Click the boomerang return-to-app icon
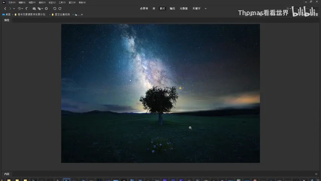The height and width of the screenshot is (181, 321). 27,9
